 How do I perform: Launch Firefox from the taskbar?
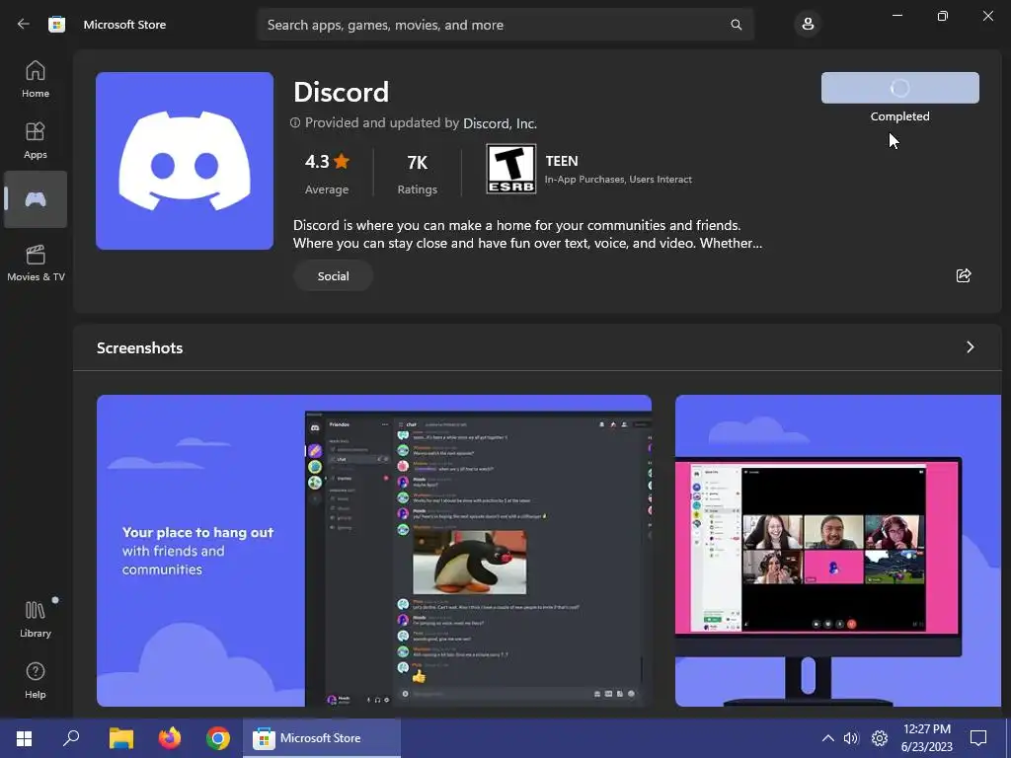tap(170, 738)
